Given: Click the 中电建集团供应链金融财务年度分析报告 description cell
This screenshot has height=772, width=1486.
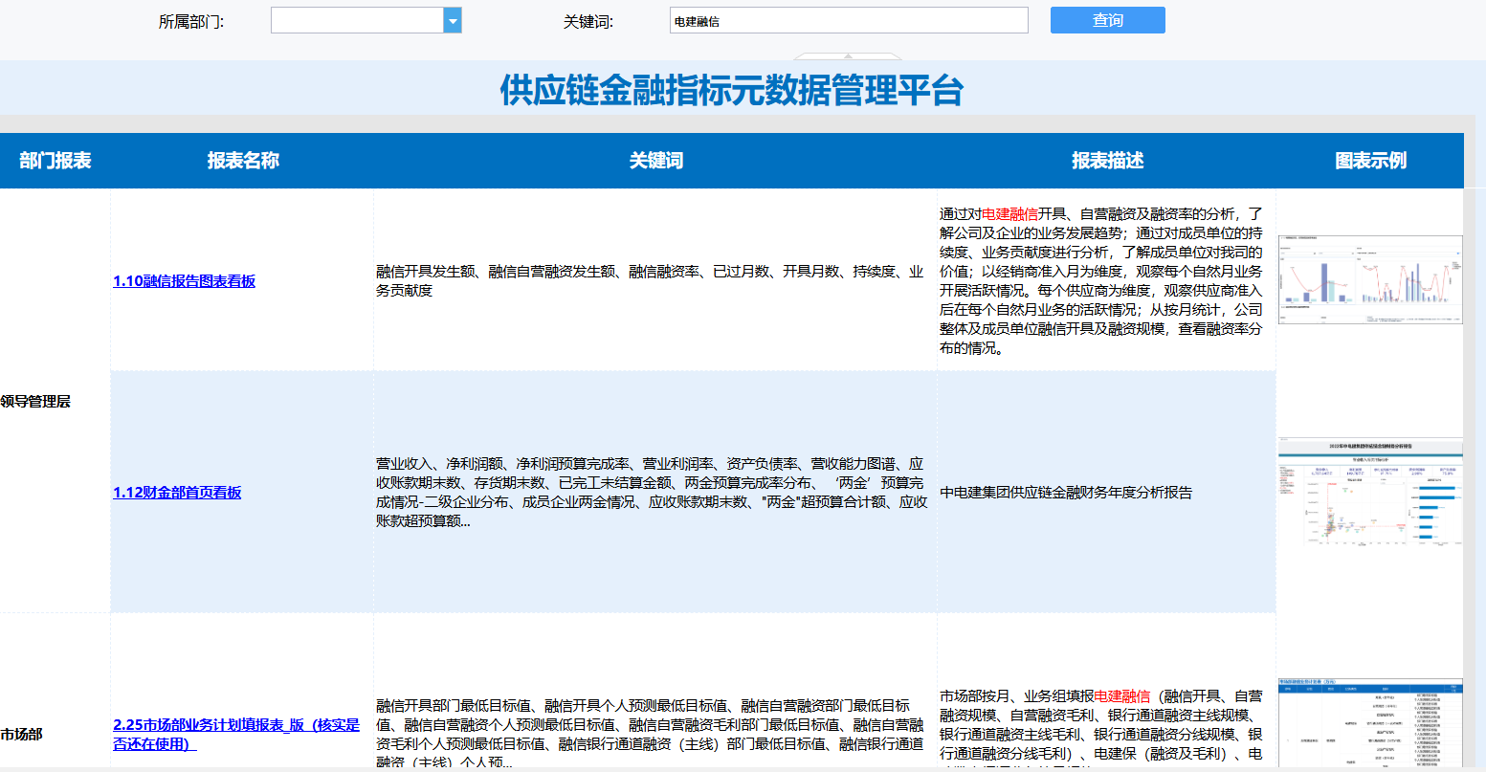Looking at the screenshot, I should click(x=1067, y=493).
